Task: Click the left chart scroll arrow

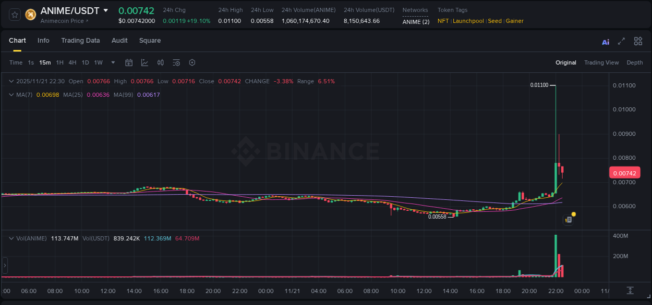Action: (x=4, y=265)
